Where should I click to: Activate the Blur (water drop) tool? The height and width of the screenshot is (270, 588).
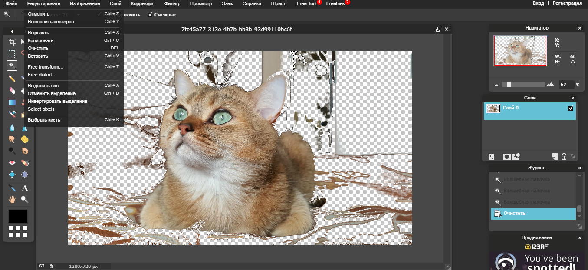pyautogui.click(x=12, y=128)
